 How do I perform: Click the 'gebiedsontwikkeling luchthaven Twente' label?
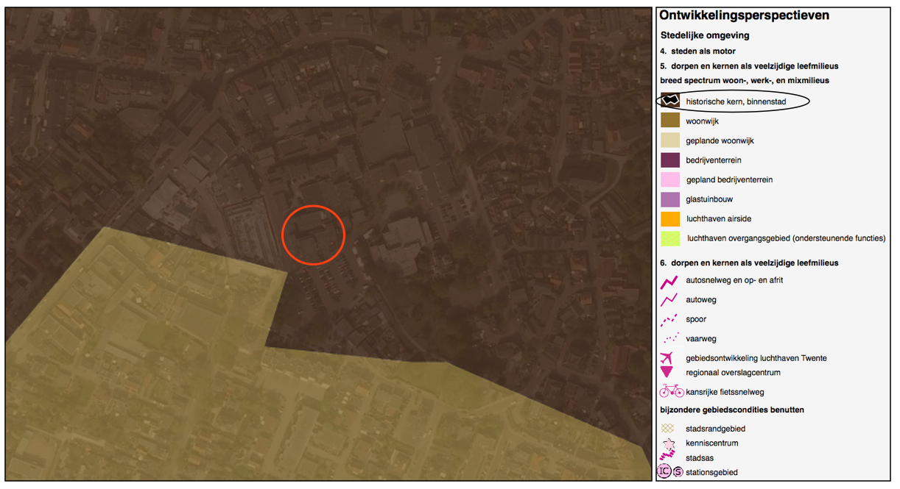tap(756, 358)
